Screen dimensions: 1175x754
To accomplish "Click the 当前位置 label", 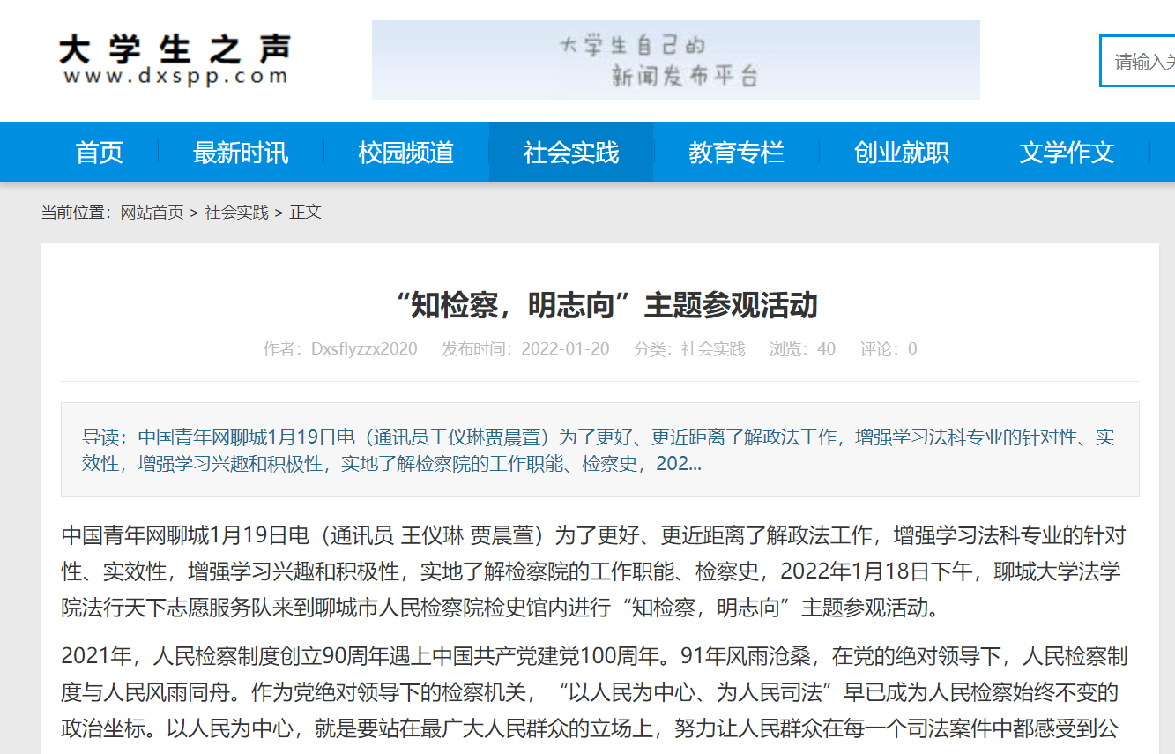I will point(77,213).
